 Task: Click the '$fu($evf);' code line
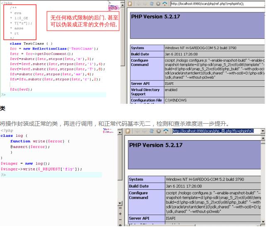[21, 89]
